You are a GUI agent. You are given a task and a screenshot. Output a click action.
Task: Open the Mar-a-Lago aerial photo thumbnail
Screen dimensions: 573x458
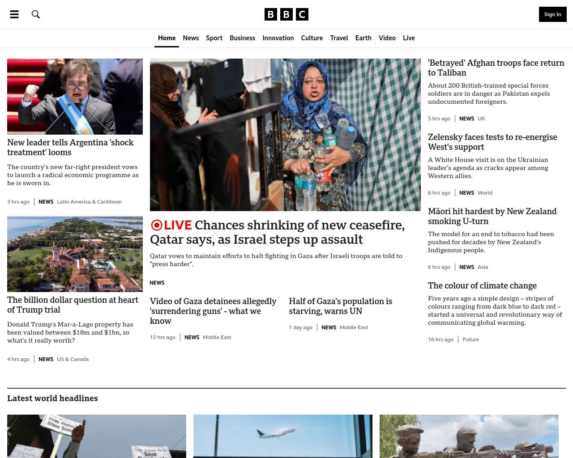[75, 254]
